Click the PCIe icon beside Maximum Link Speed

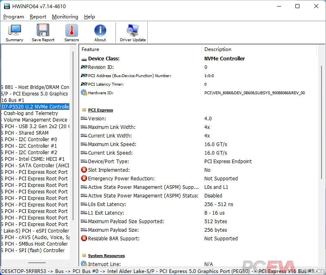pos(84,144)
